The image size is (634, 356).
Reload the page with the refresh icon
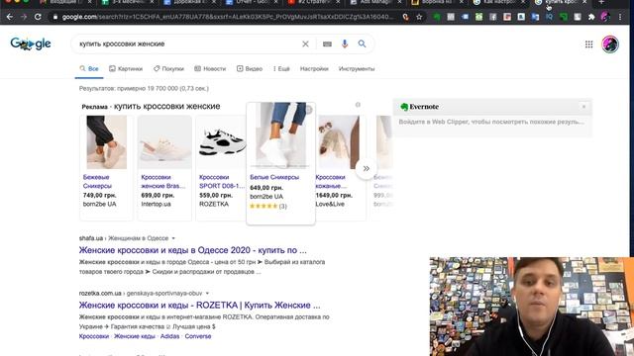point(38,17)
